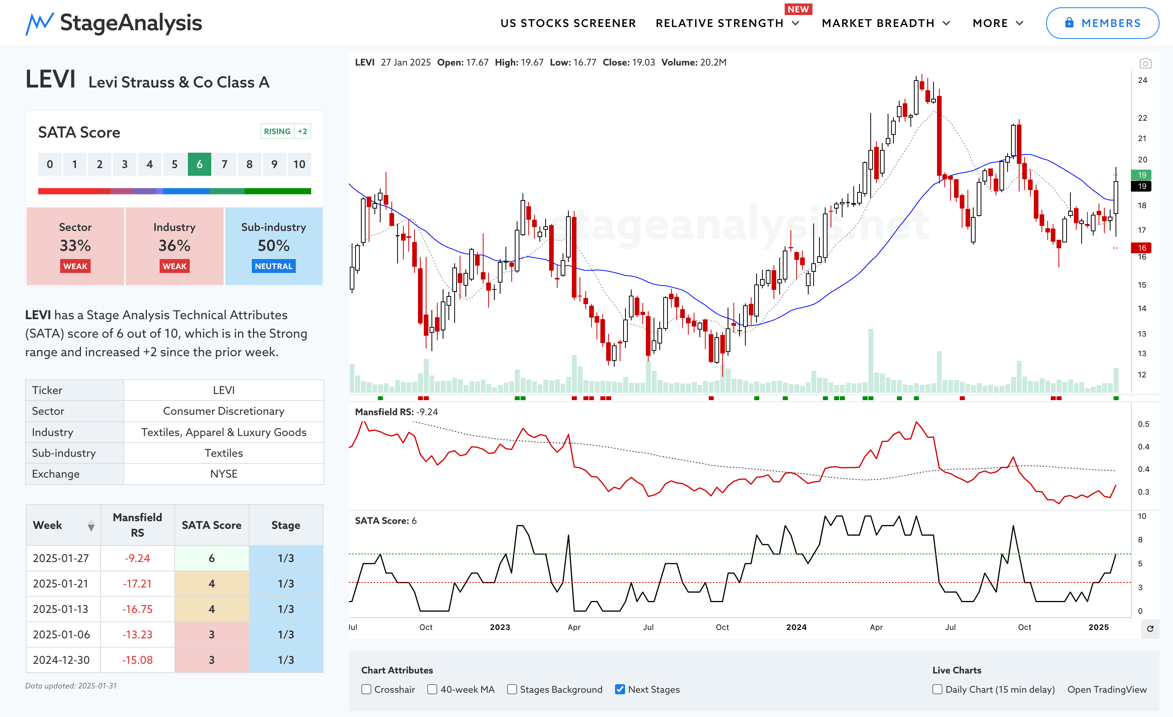Click the Textiles sub-industry cell
Screen dimensions: 1173x717
(224, 453)
